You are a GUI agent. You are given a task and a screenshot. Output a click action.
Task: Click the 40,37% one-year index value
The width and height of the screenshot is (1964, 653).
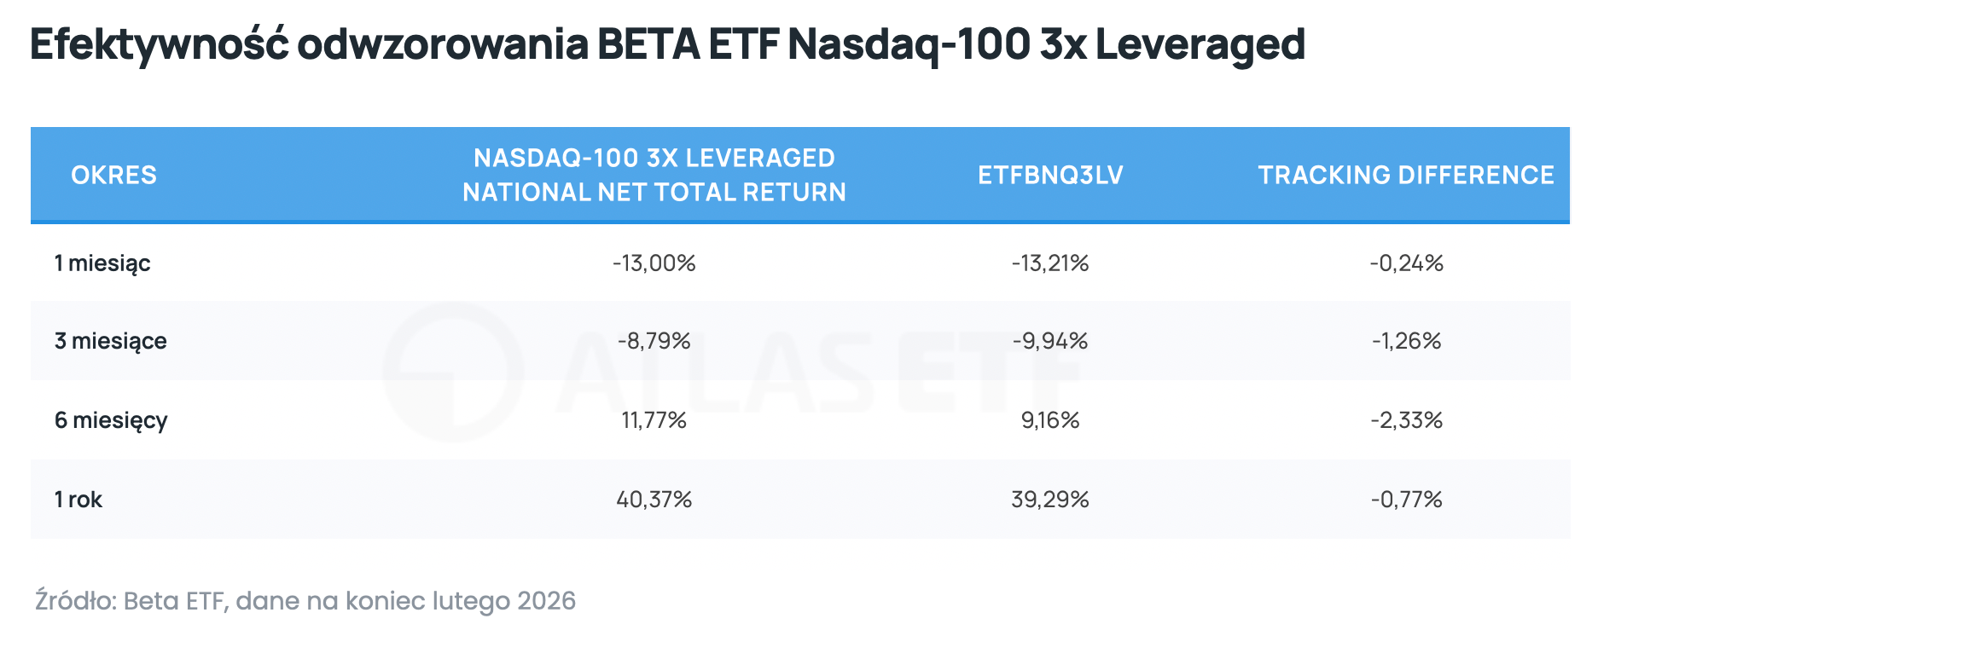pyautogui.click(x=654, y=500)
